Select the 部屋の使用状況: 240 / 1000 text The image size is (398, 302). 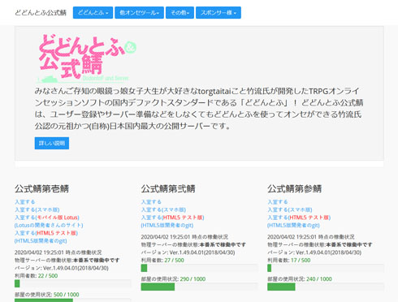[x=300, y=279]
